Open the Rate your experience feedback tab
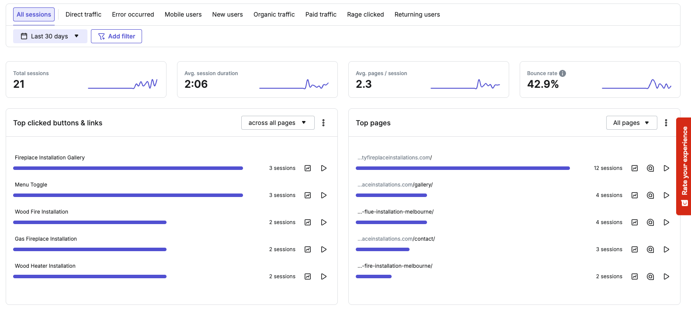Screen dimensions: 691x311 pyautogui.click(x=684, y=166)
